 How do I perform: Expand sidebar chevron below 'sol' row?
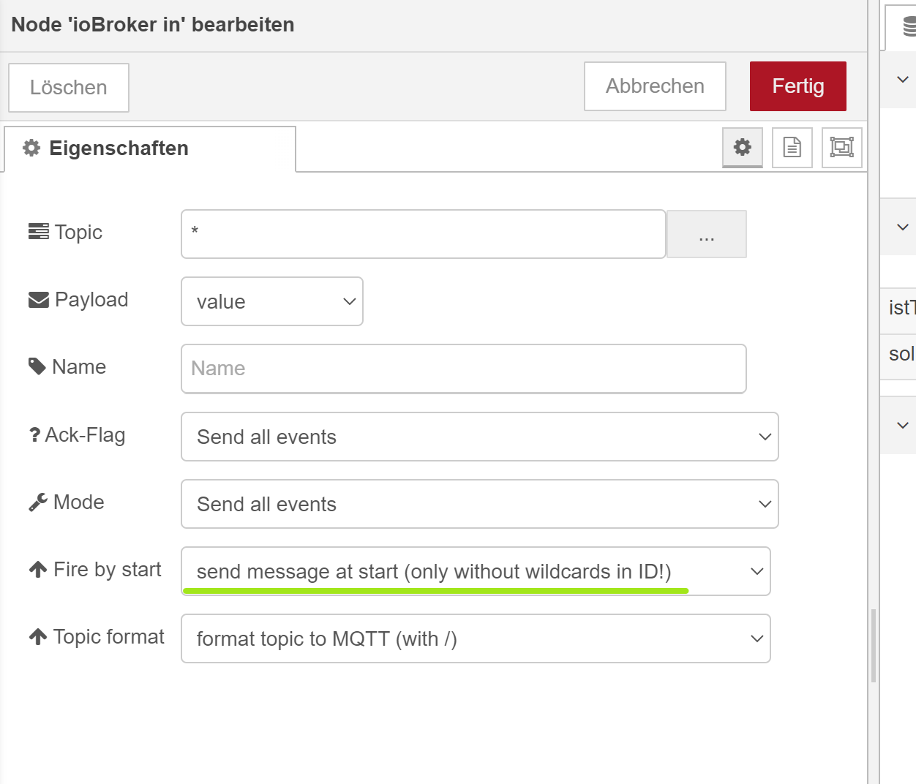(x=903, y=425)
